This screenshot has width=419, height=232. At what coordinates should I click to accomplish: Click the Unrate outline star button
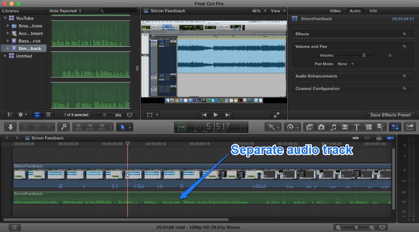point(37,127)
